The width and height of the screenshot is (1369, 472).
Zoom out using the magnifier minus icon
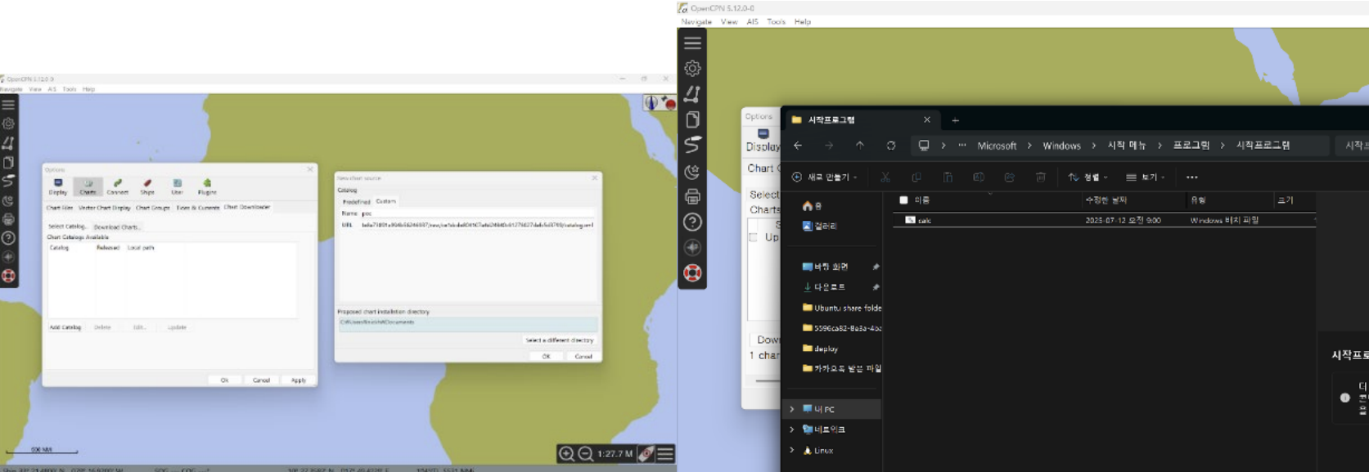586,453
